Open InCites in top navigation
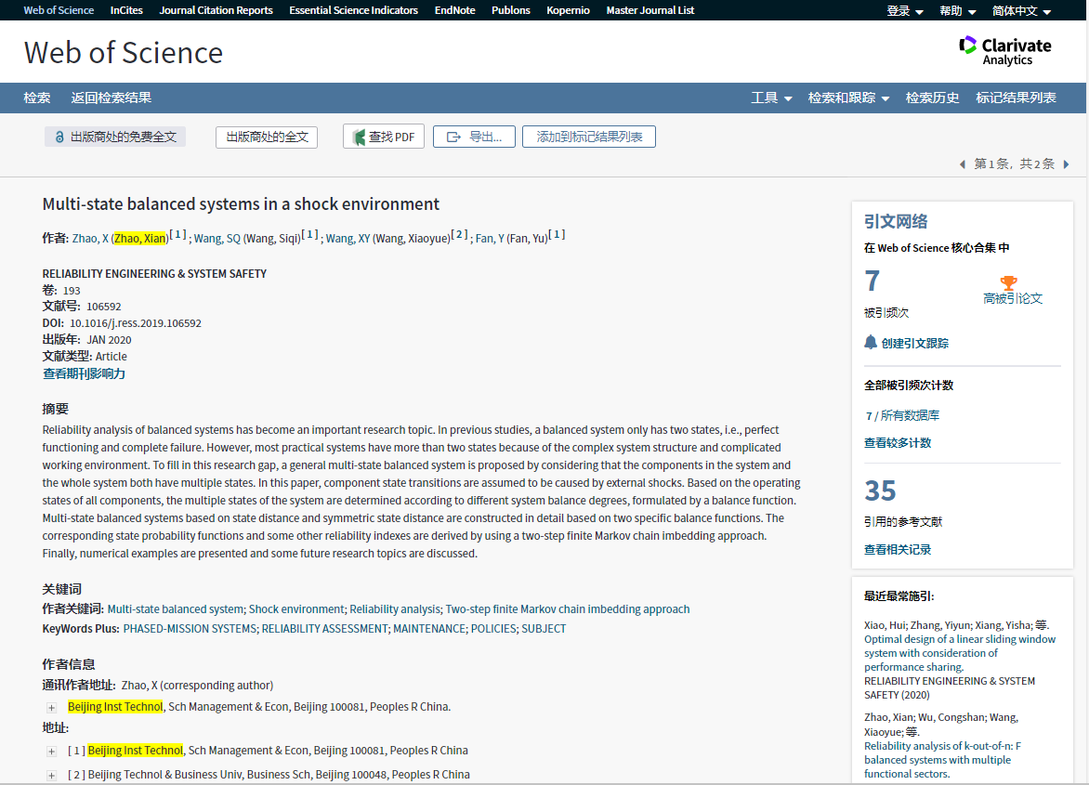1089x785 pixels. point(126,10)
